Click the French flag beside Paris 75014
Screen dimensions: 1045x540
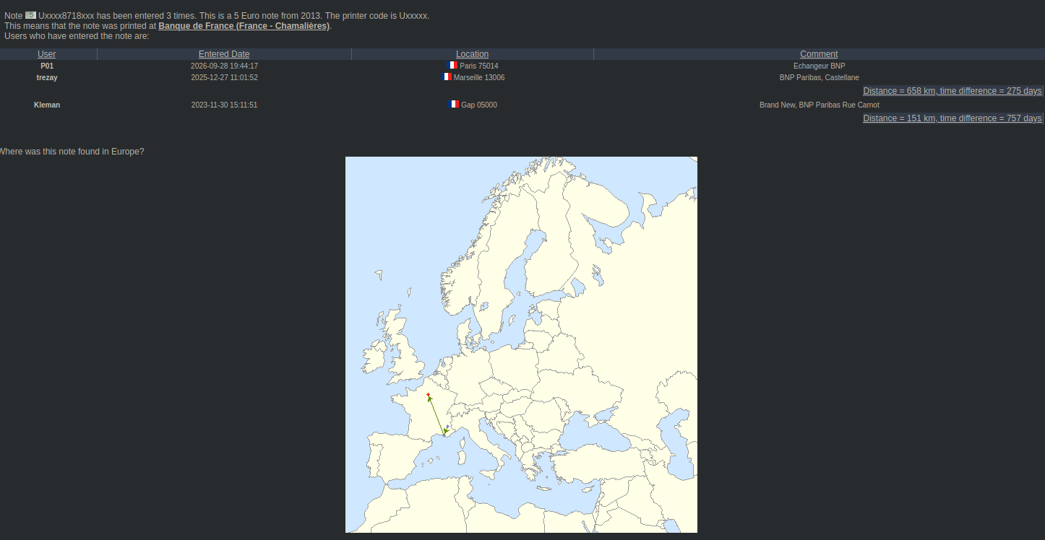click(452, 65)
